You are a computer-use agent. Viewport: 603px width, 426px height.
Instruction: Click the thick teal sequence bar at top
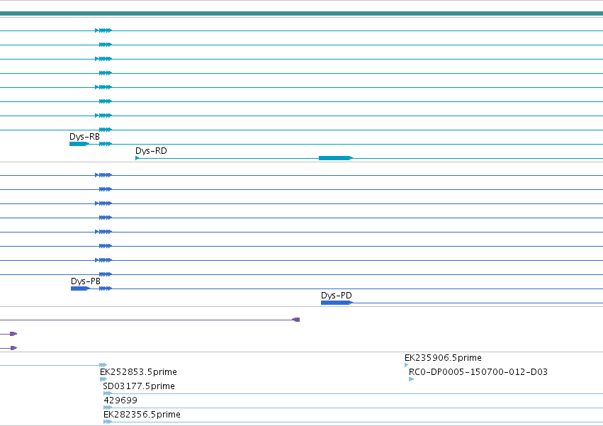pos(302,14)
